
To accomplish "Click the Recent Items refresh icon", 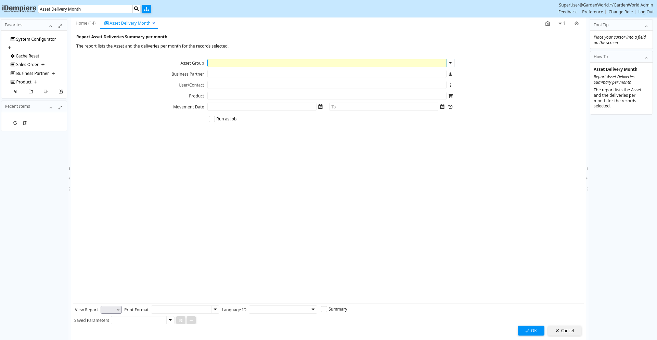I will click(x=15, y=123).
